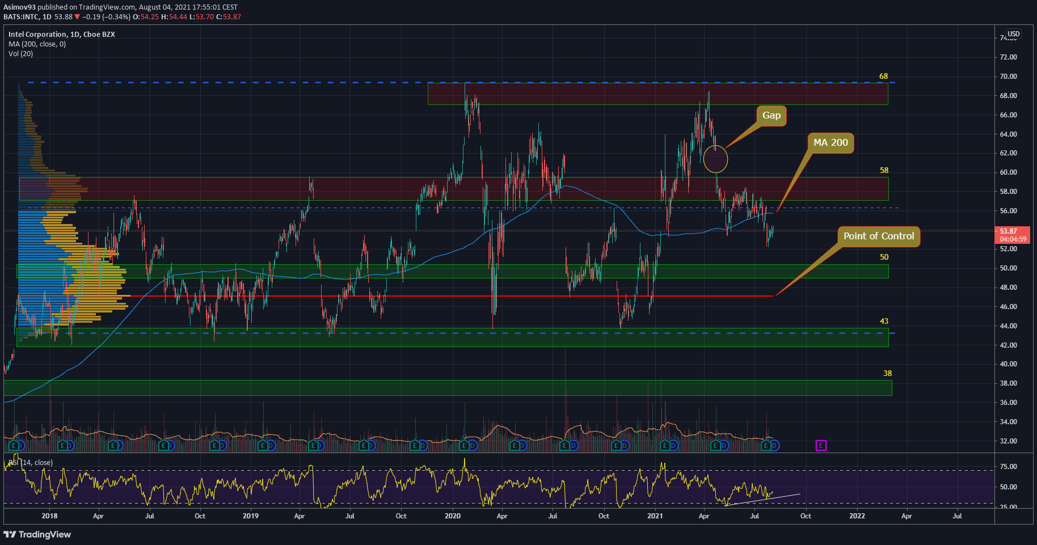Image resolution: width=1037 pixels, height=545 pixels.
Task: Open the MA (200, close, 0) indicator legend
Action: point(37,44)
